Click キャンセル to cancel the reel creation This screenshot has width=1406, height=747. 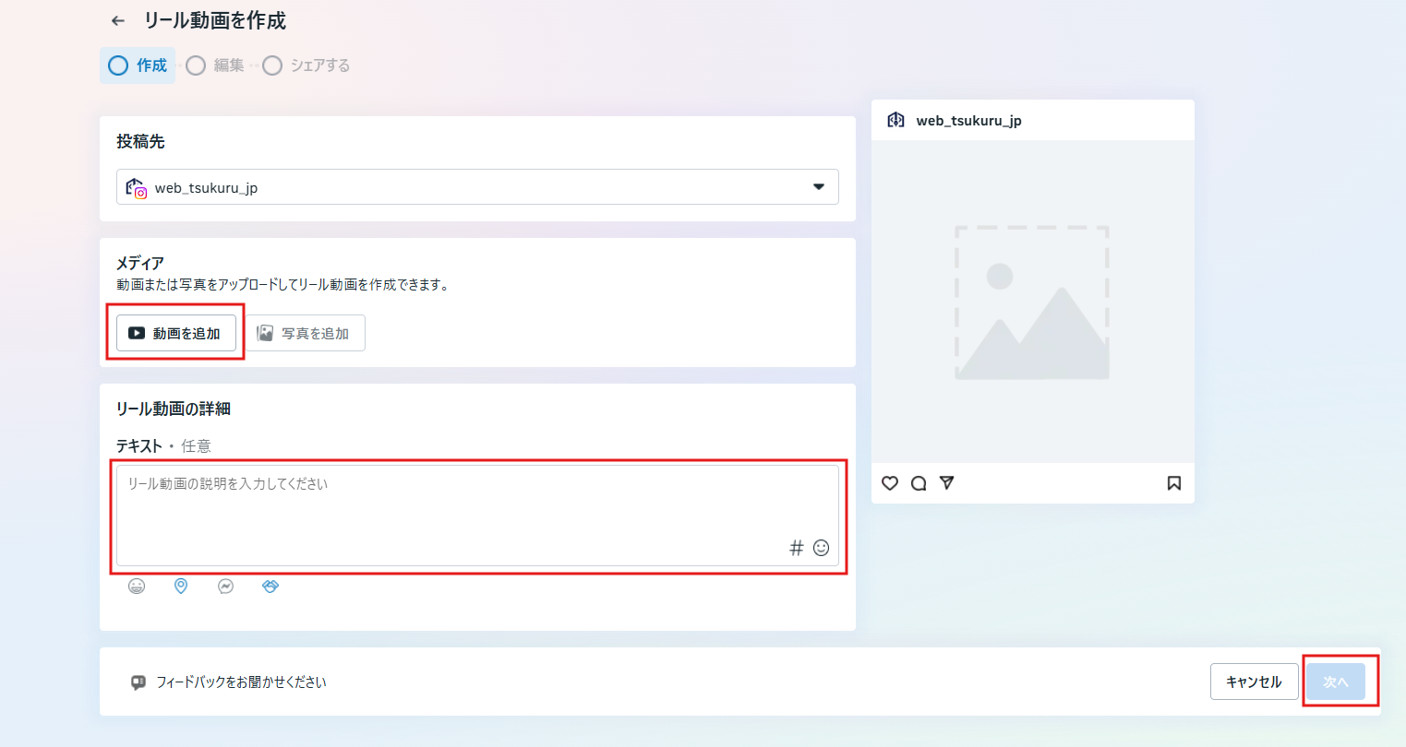point(1254,682)
